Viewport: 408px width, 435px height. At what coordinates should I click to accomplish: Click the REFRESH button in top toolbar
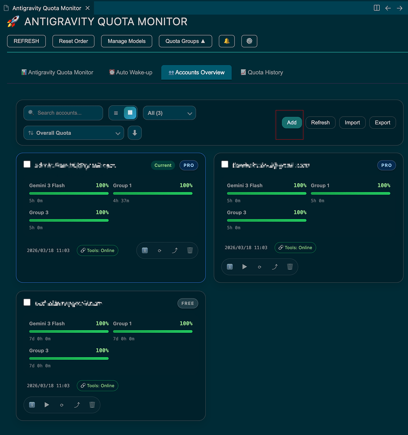[27, 41]
